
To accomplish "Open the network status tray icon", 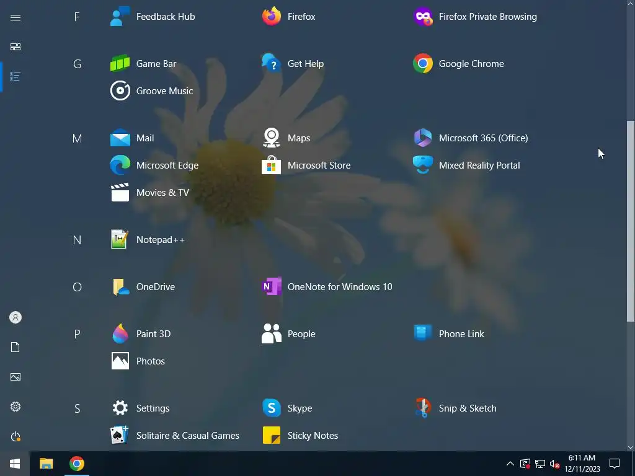I will [x=540, y=464].
